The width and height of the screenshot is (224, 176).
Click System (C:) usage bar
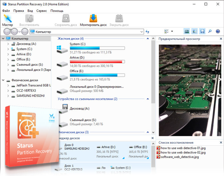[x=97, y=48]
